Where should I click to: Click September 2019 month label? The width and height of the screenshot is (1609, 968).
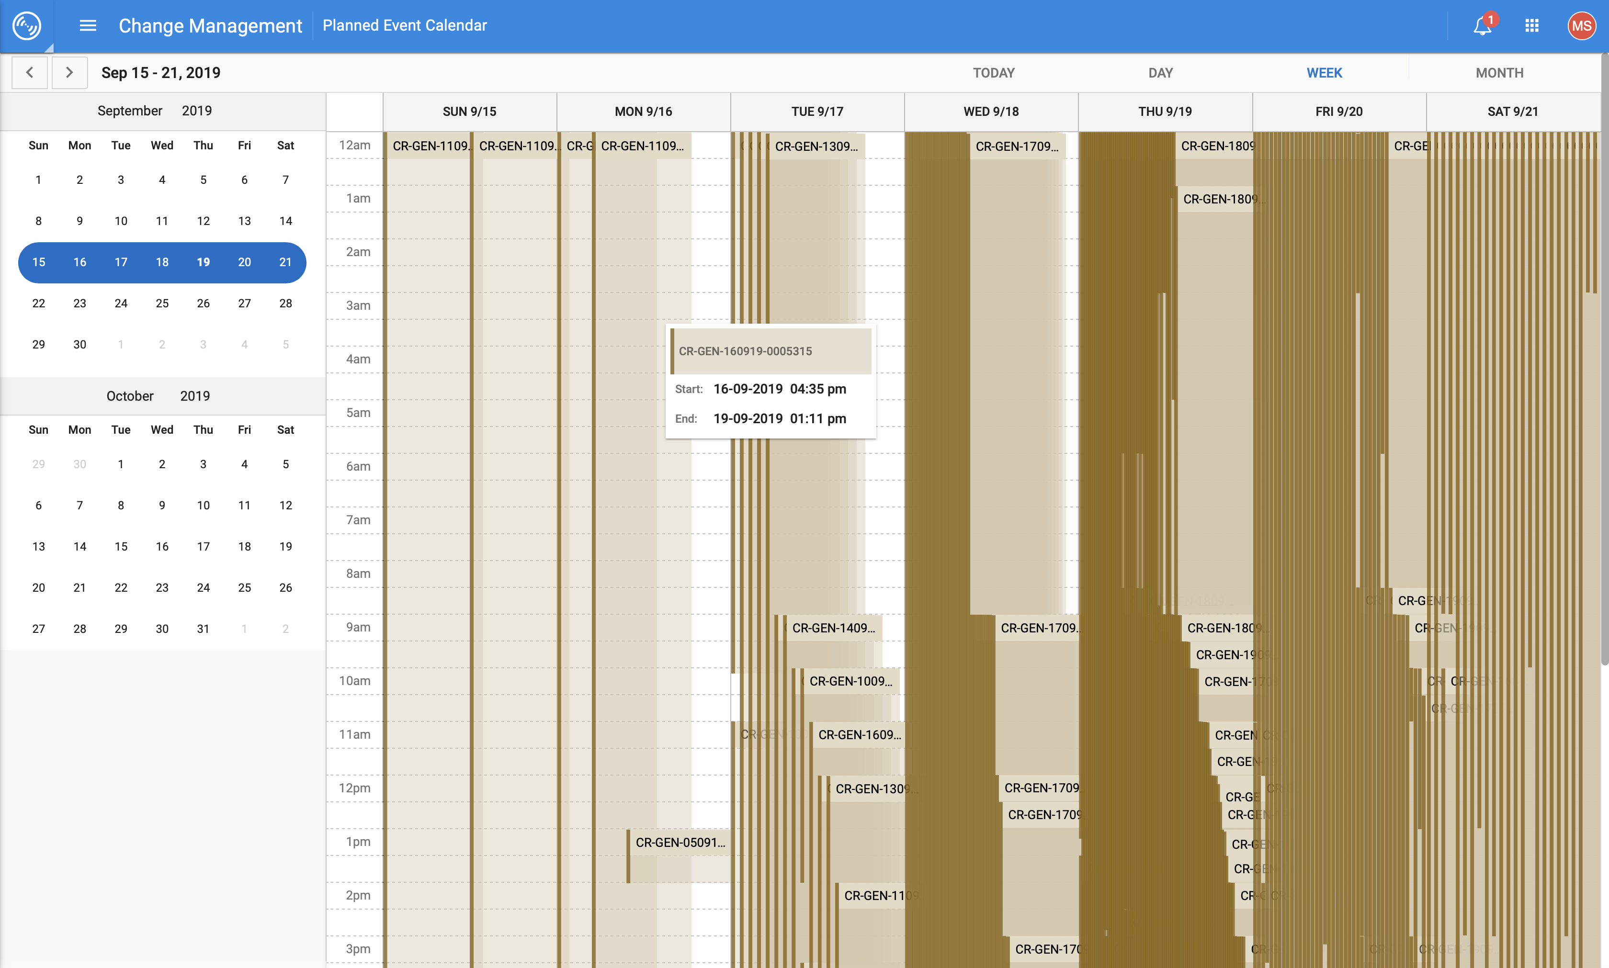click(x=155, y=111)
